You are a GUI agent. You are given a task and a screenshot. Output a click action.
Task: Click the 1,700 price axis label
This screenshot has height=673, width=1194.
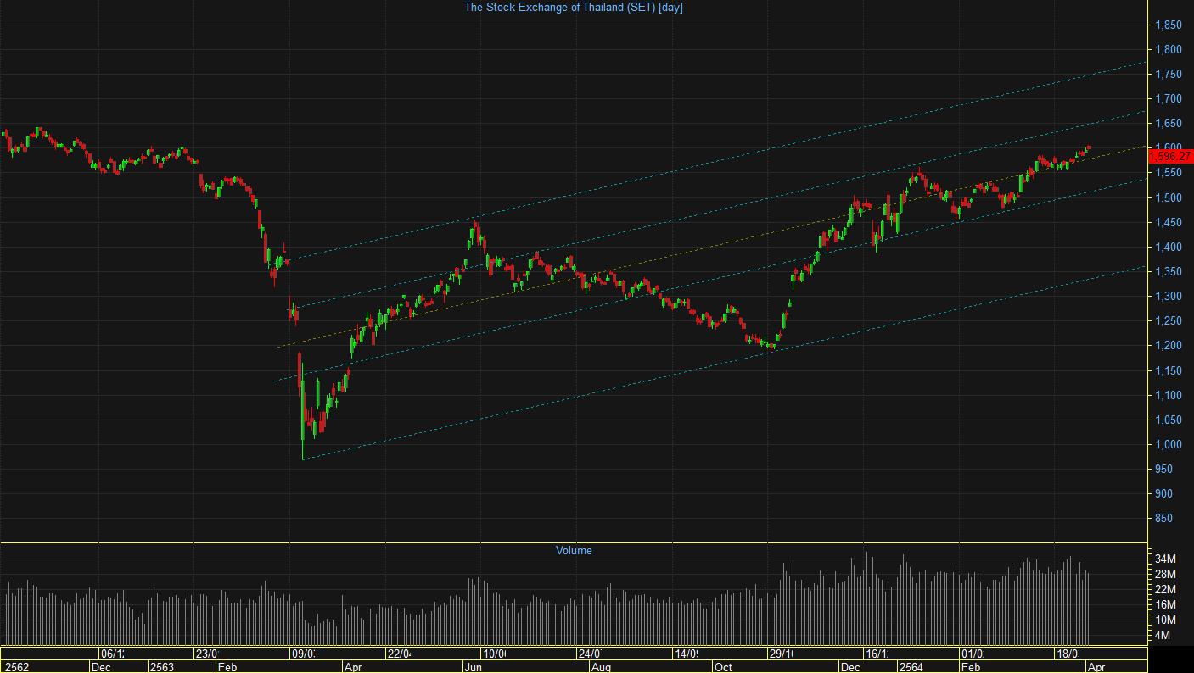coord(1169,99)
